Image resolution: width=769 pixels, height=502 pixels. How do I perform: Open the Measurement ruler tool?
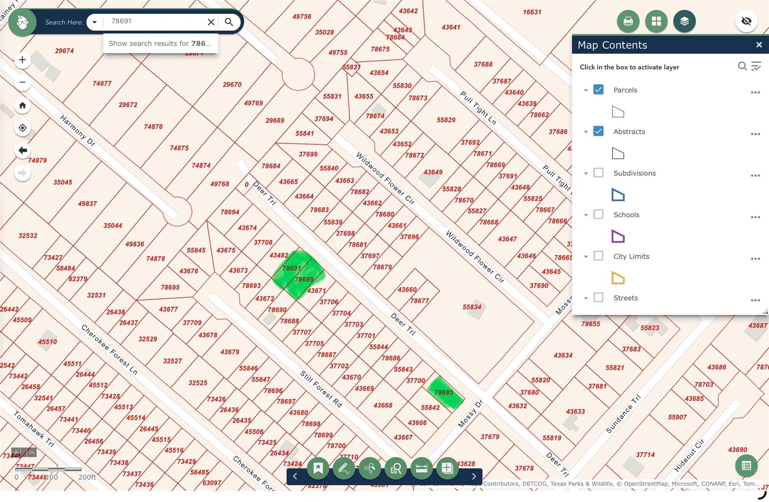[x=422, y=468]
